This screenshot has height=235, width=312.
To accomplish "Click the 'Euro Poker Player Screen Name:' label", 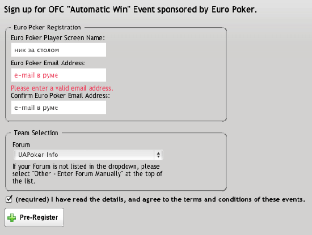I will coord(58,38).
